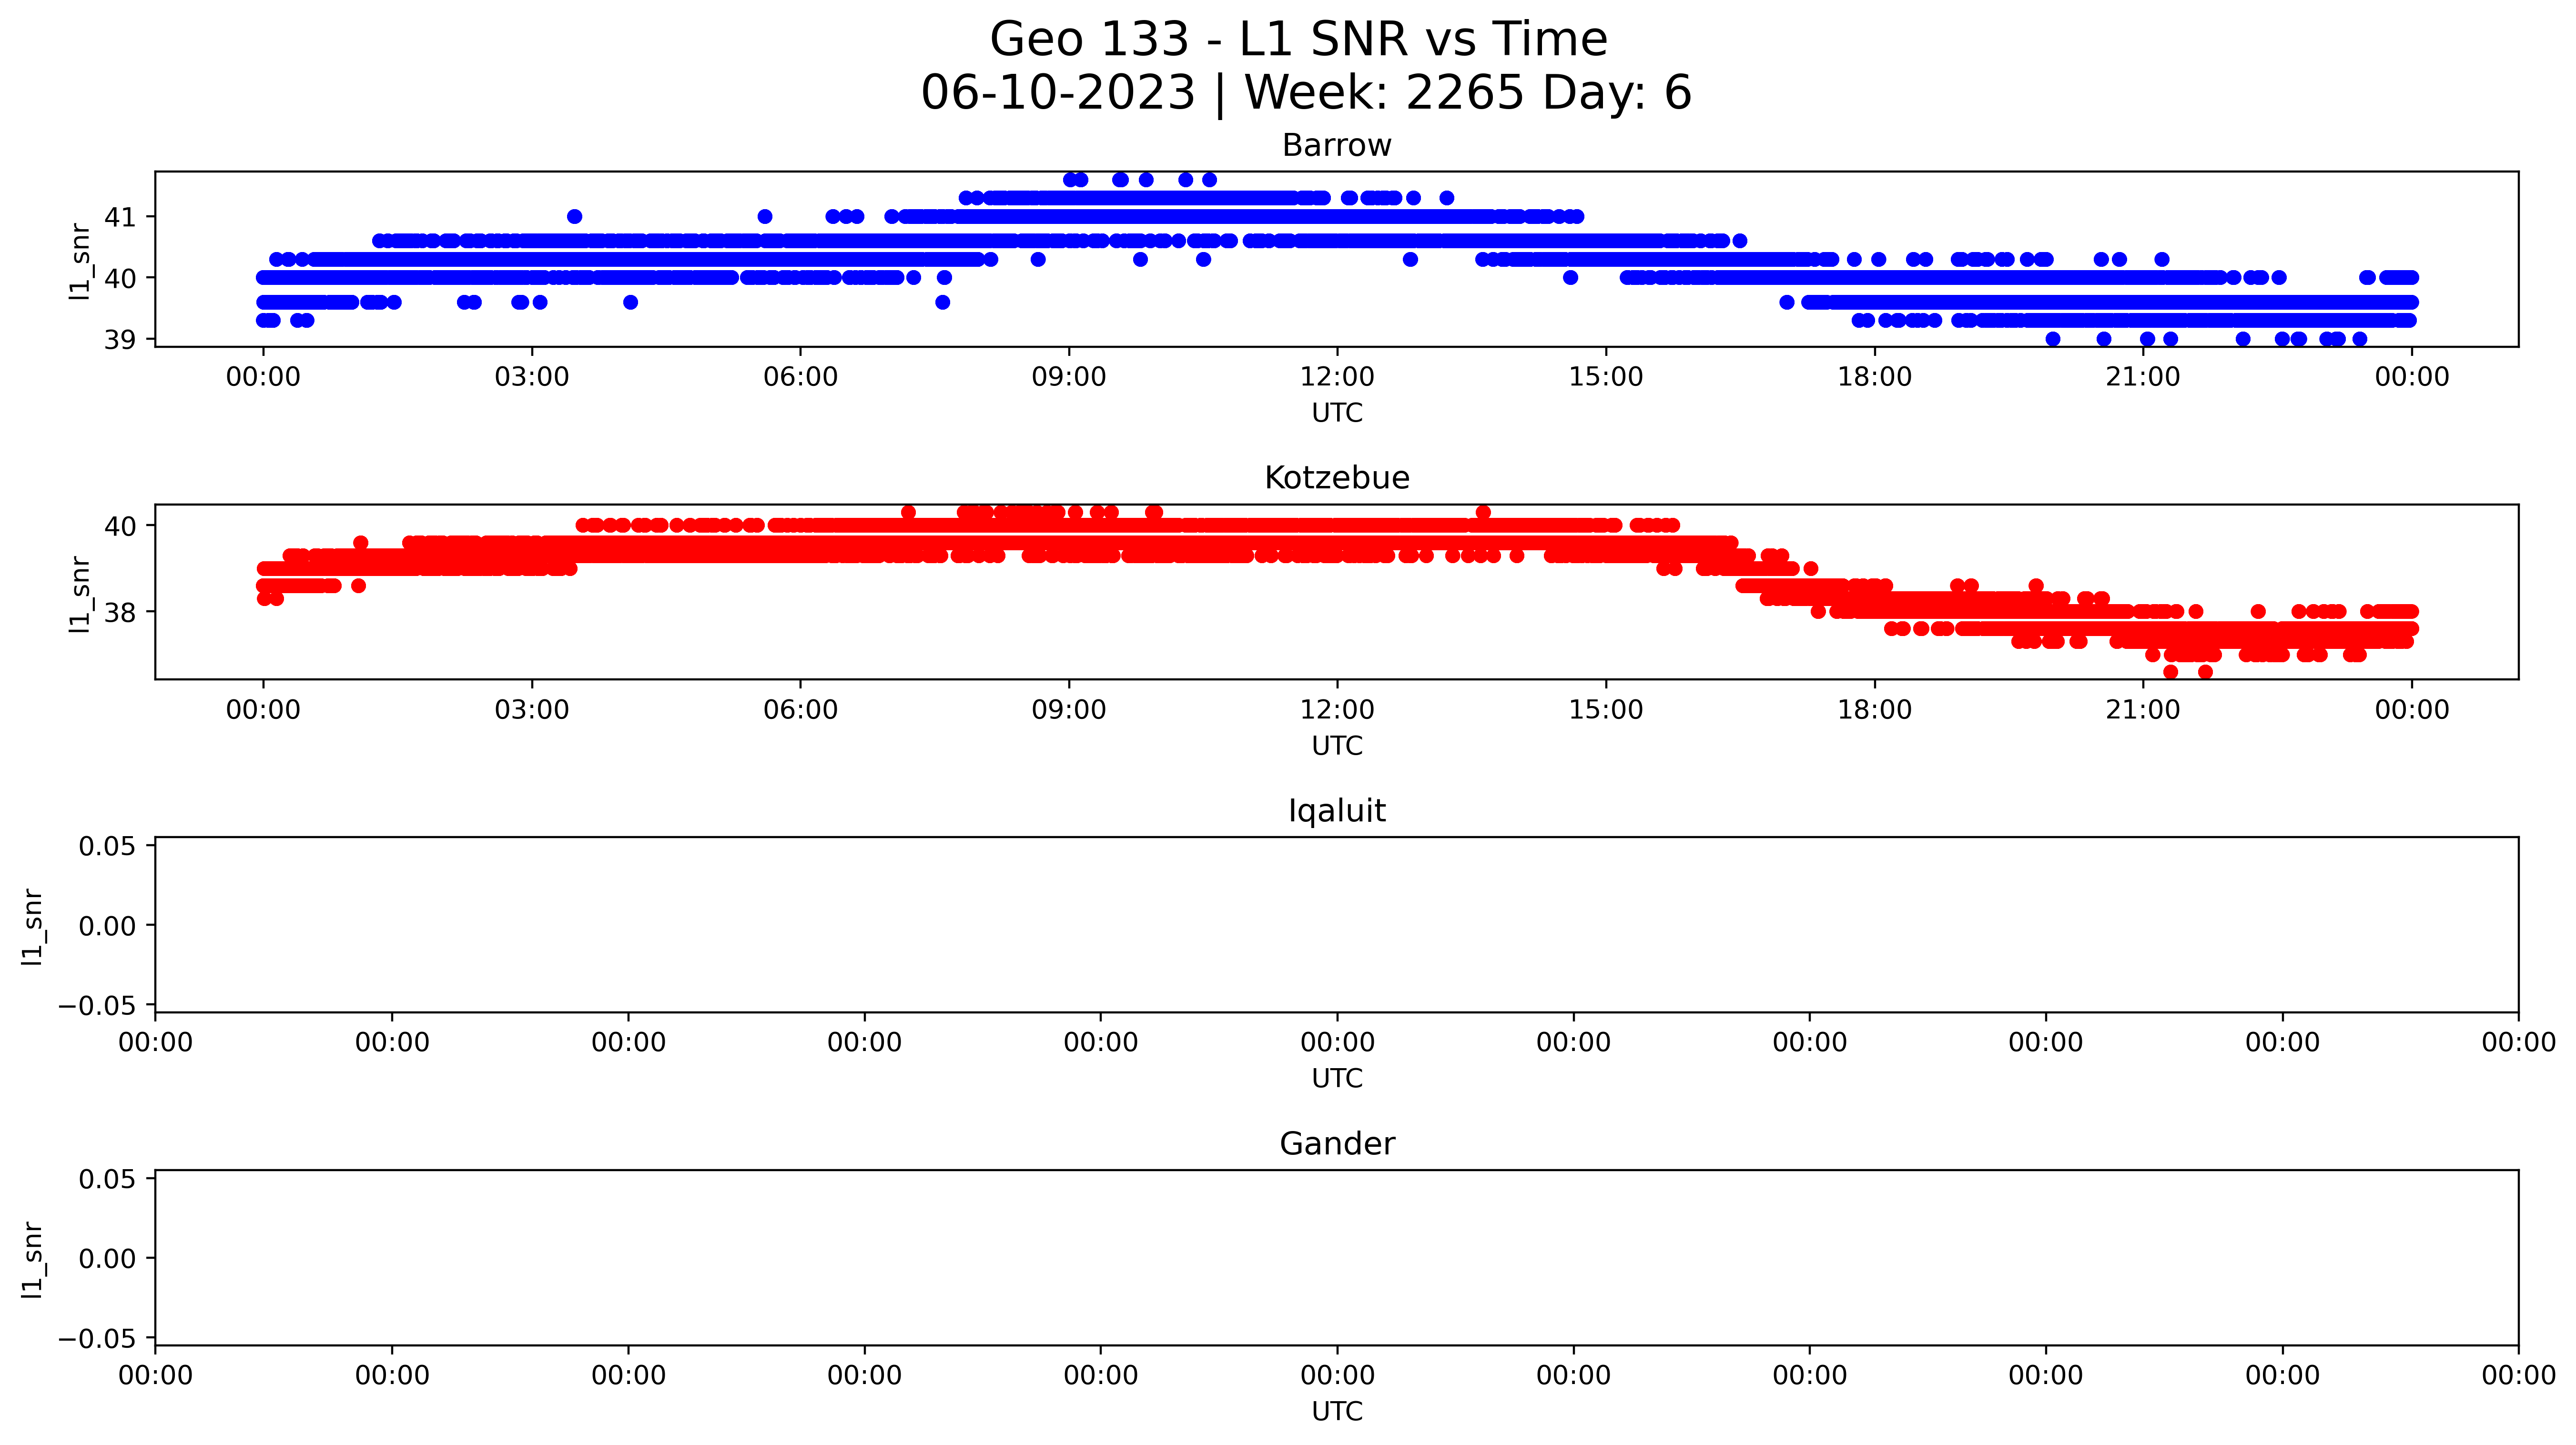Click the 15:00 tick label on Barrow plot
Screen dimensions: 2576x1445
pyautogui.click(x=1606, y=377)
